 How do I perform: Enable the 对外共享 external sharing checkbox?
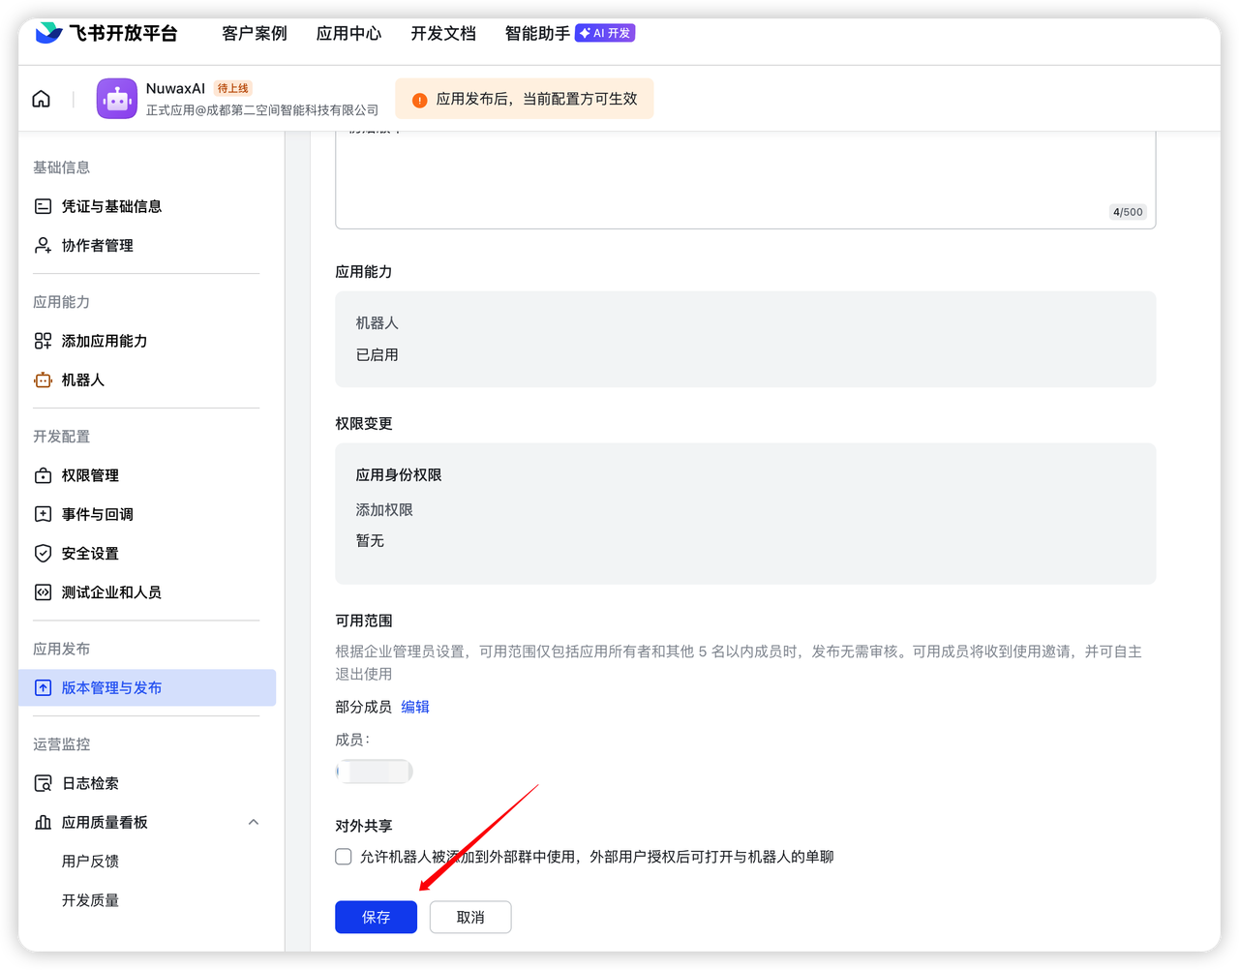pos(344,857)
